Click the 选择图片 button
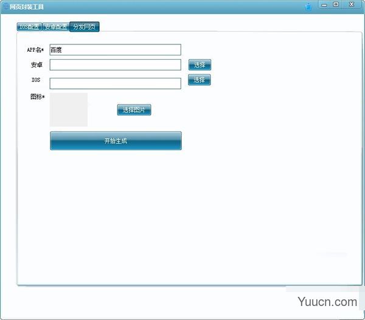This screenshot has width=365, height=320. 134,110
